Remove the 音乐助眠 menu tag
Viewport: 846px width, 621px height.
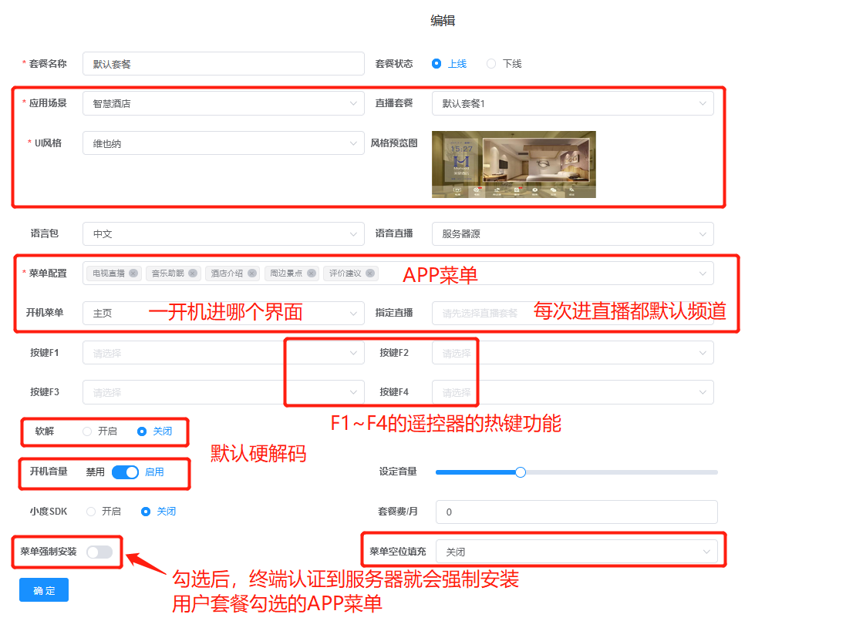click(x=193, y=274)
